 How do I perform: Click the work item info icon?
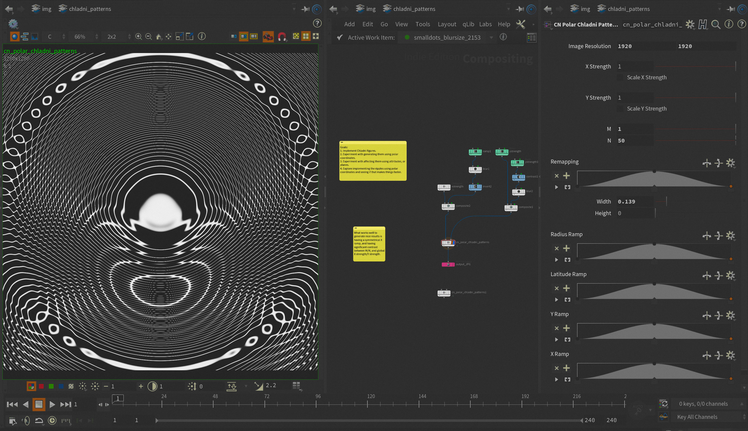tap(503, 37)
